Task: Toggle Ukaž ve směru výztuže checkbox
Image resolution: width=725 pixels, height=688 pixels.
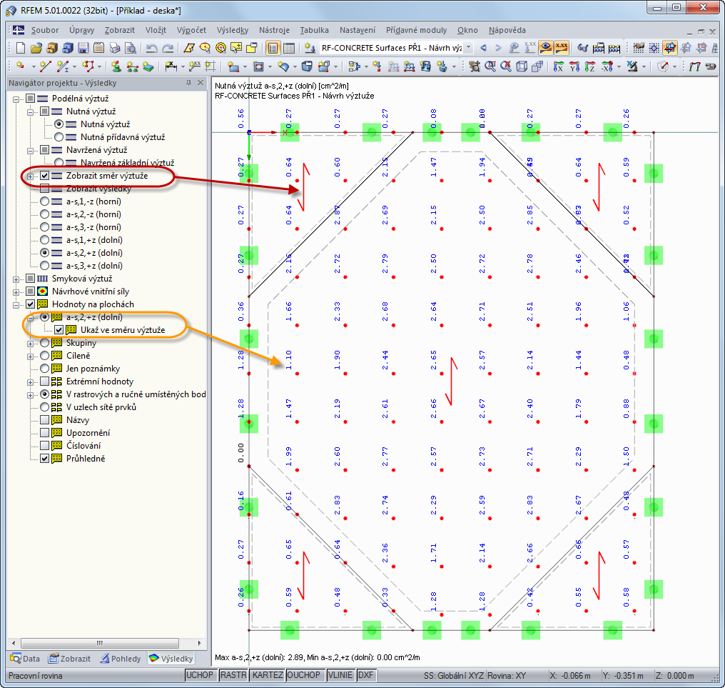Action: point(59,329)
